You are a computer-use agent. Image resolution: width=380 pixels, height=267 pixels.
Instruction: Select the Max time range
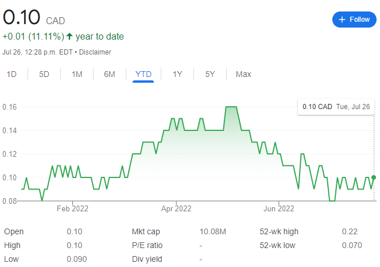[243, 74]
